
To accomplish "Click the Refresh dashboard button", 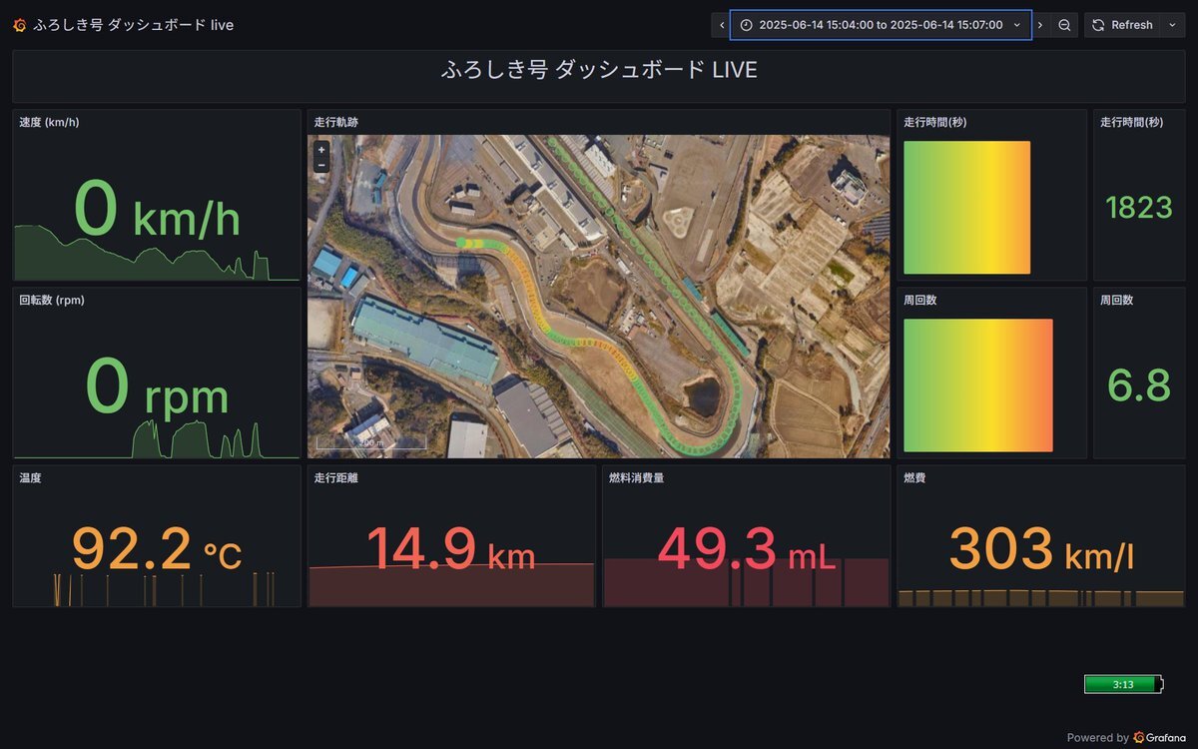I will [1122, 25].
